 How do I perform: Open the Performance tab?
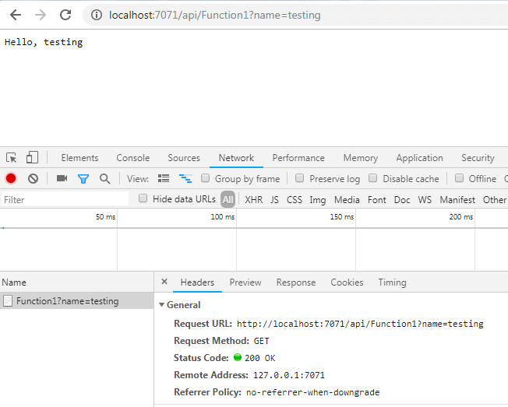(298, 158)
